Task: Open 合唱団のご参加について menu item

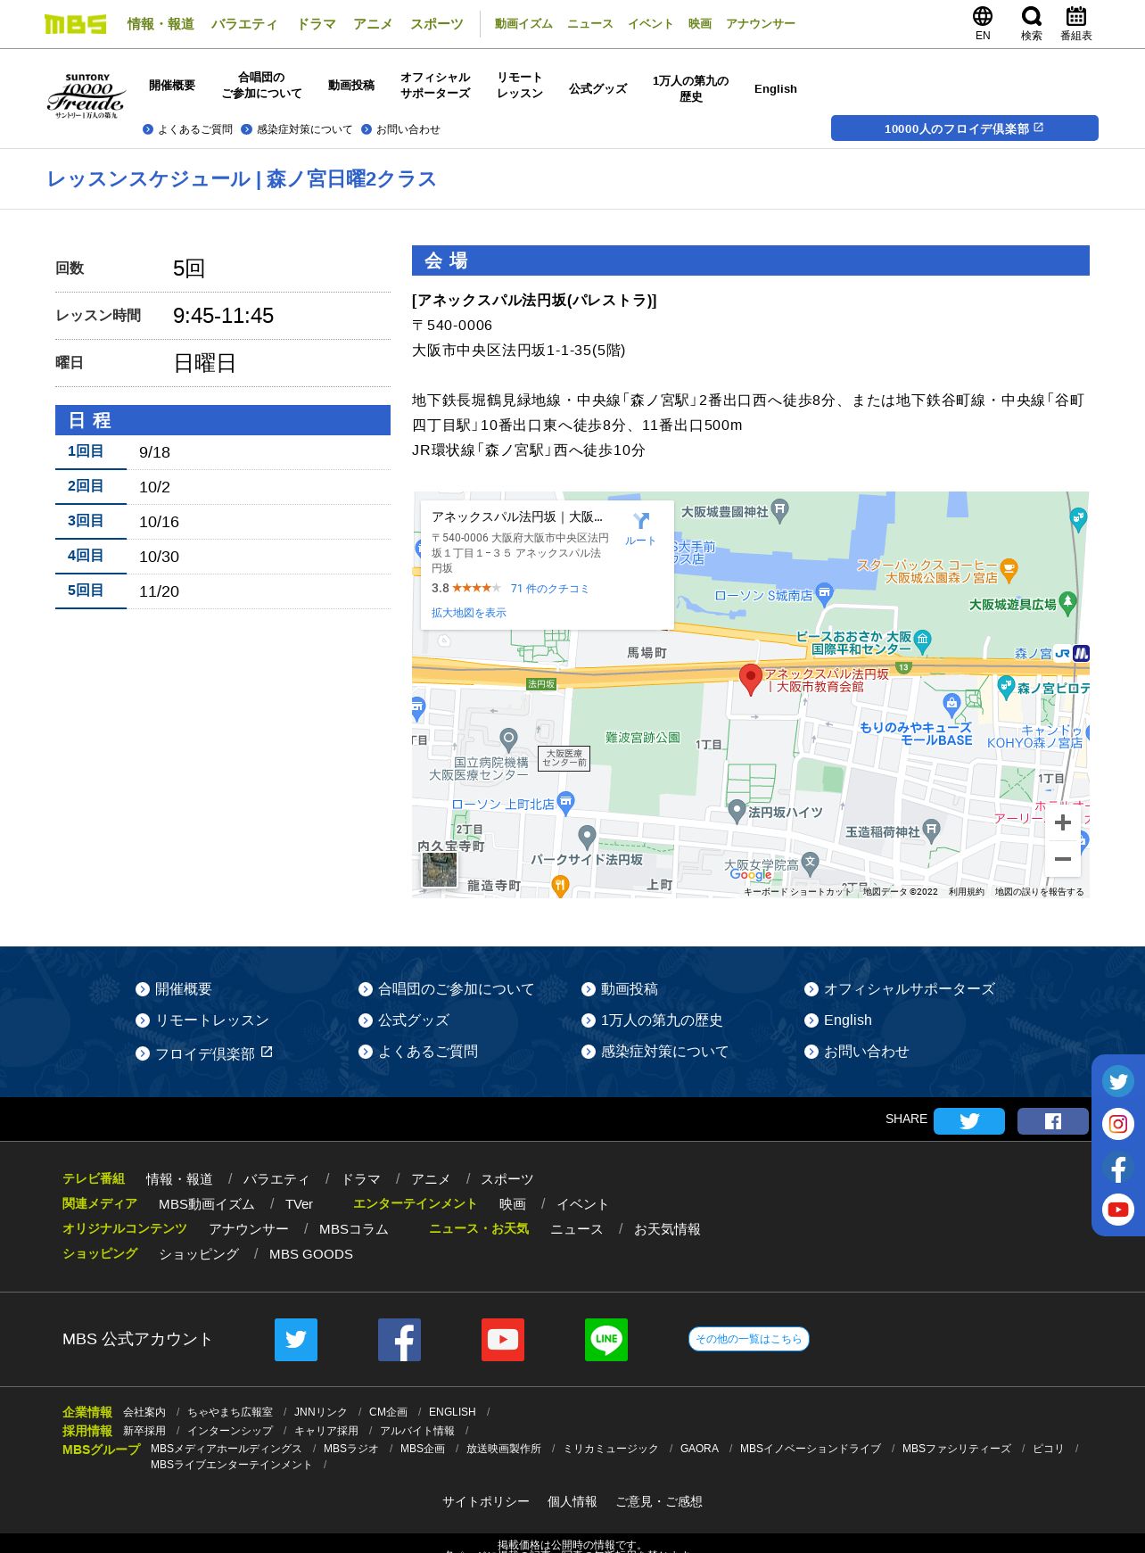Action: pyautogui.click(x=262, y=86)
